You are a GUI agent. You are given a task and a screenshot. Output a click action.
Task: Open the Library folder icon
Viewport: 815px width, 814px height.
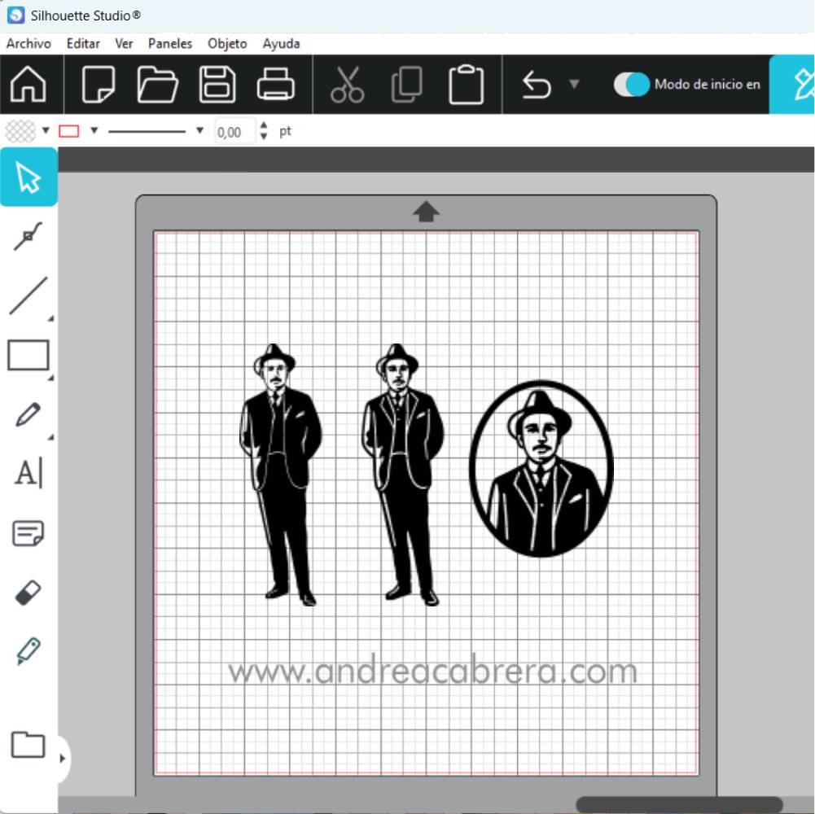tap(28, 745)
